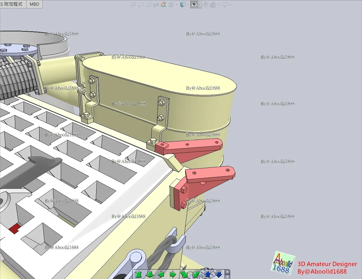
Task: Switch to the MBD tab
Action: pos(34,4)
